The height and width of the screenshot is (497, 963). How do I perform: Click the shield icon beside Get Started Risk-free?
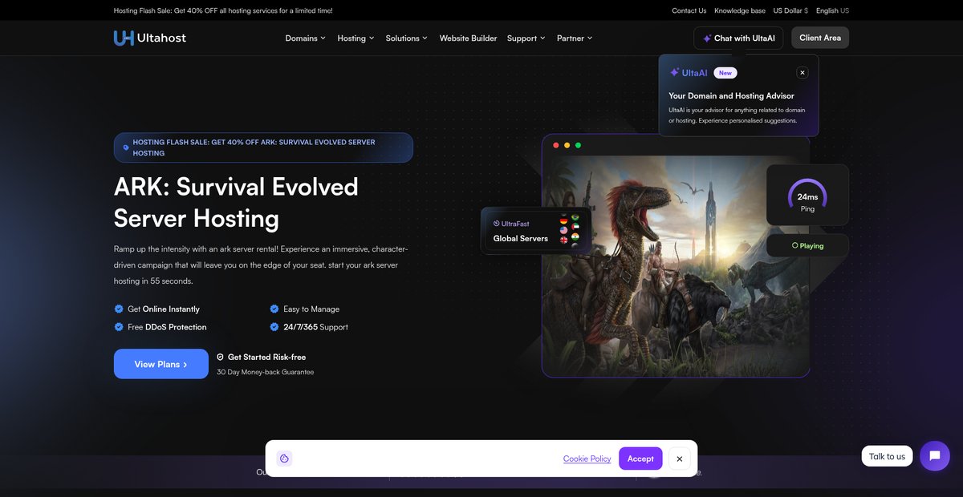(x=221, y=357)
